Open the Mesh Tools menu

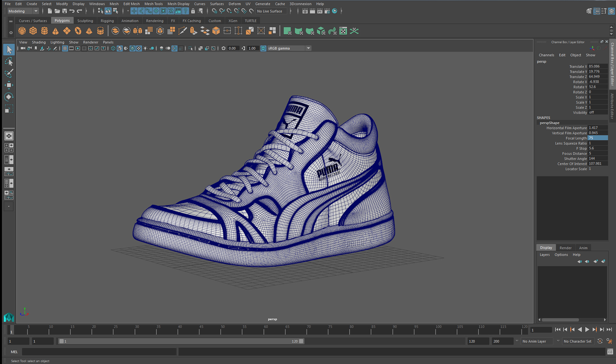(154, 4)
